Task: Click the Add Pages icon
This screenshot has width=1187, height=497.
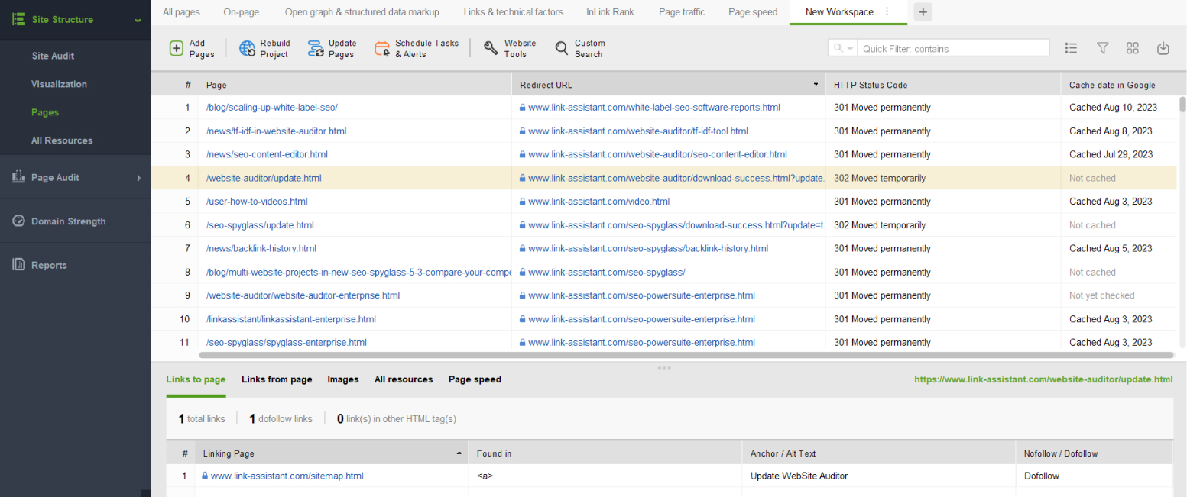Action: [x=176, y=48]
